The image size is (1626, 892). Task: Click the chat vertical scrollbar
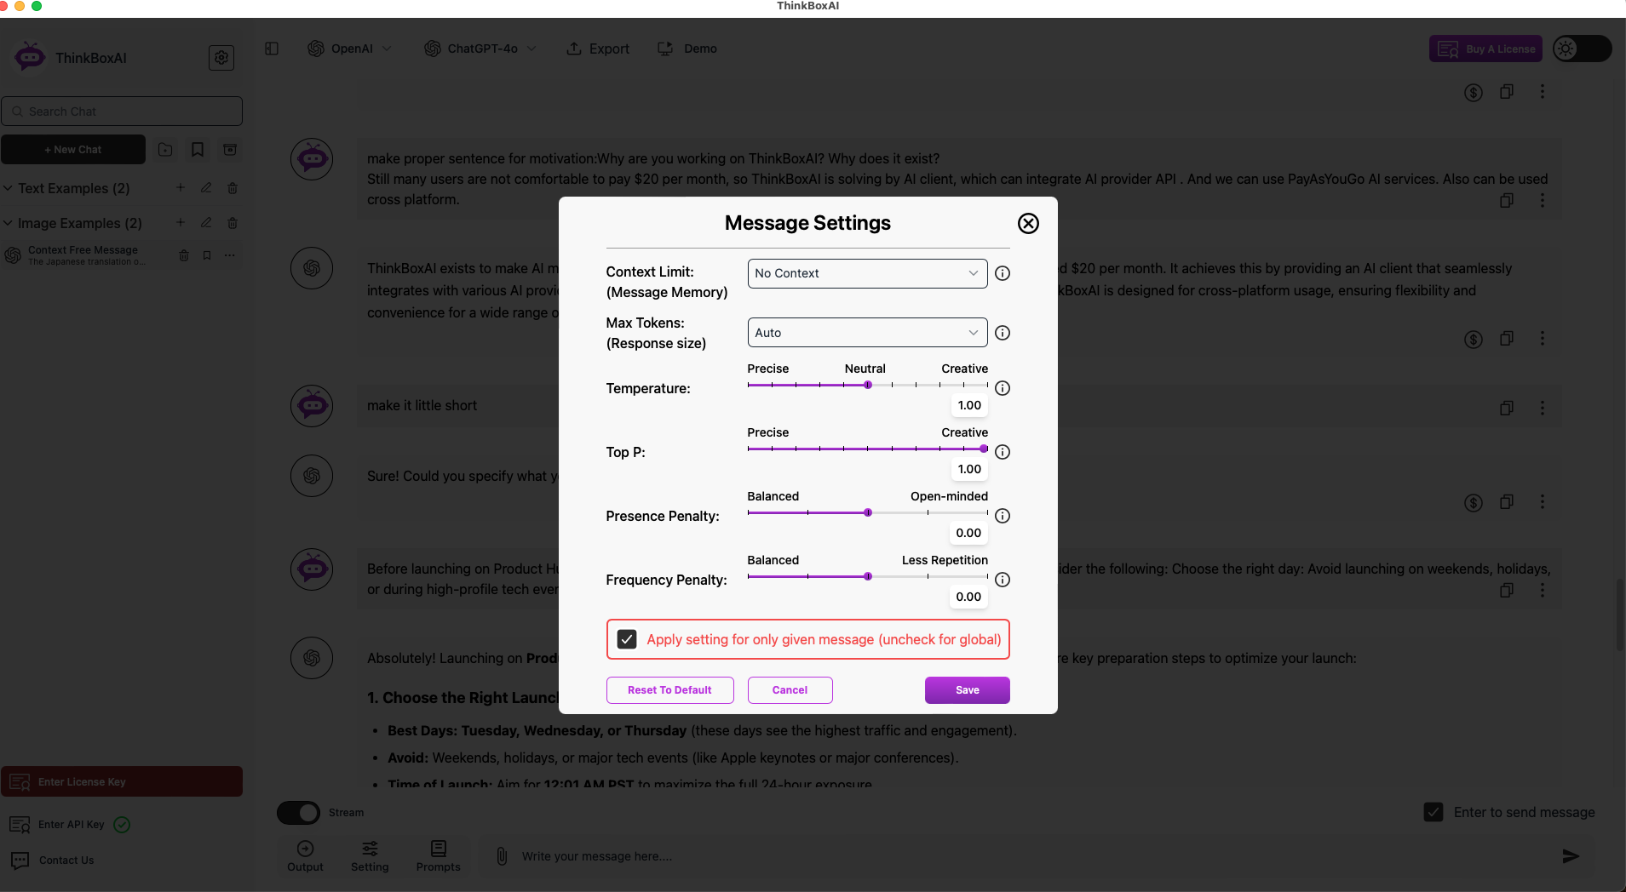[1620, 615]
